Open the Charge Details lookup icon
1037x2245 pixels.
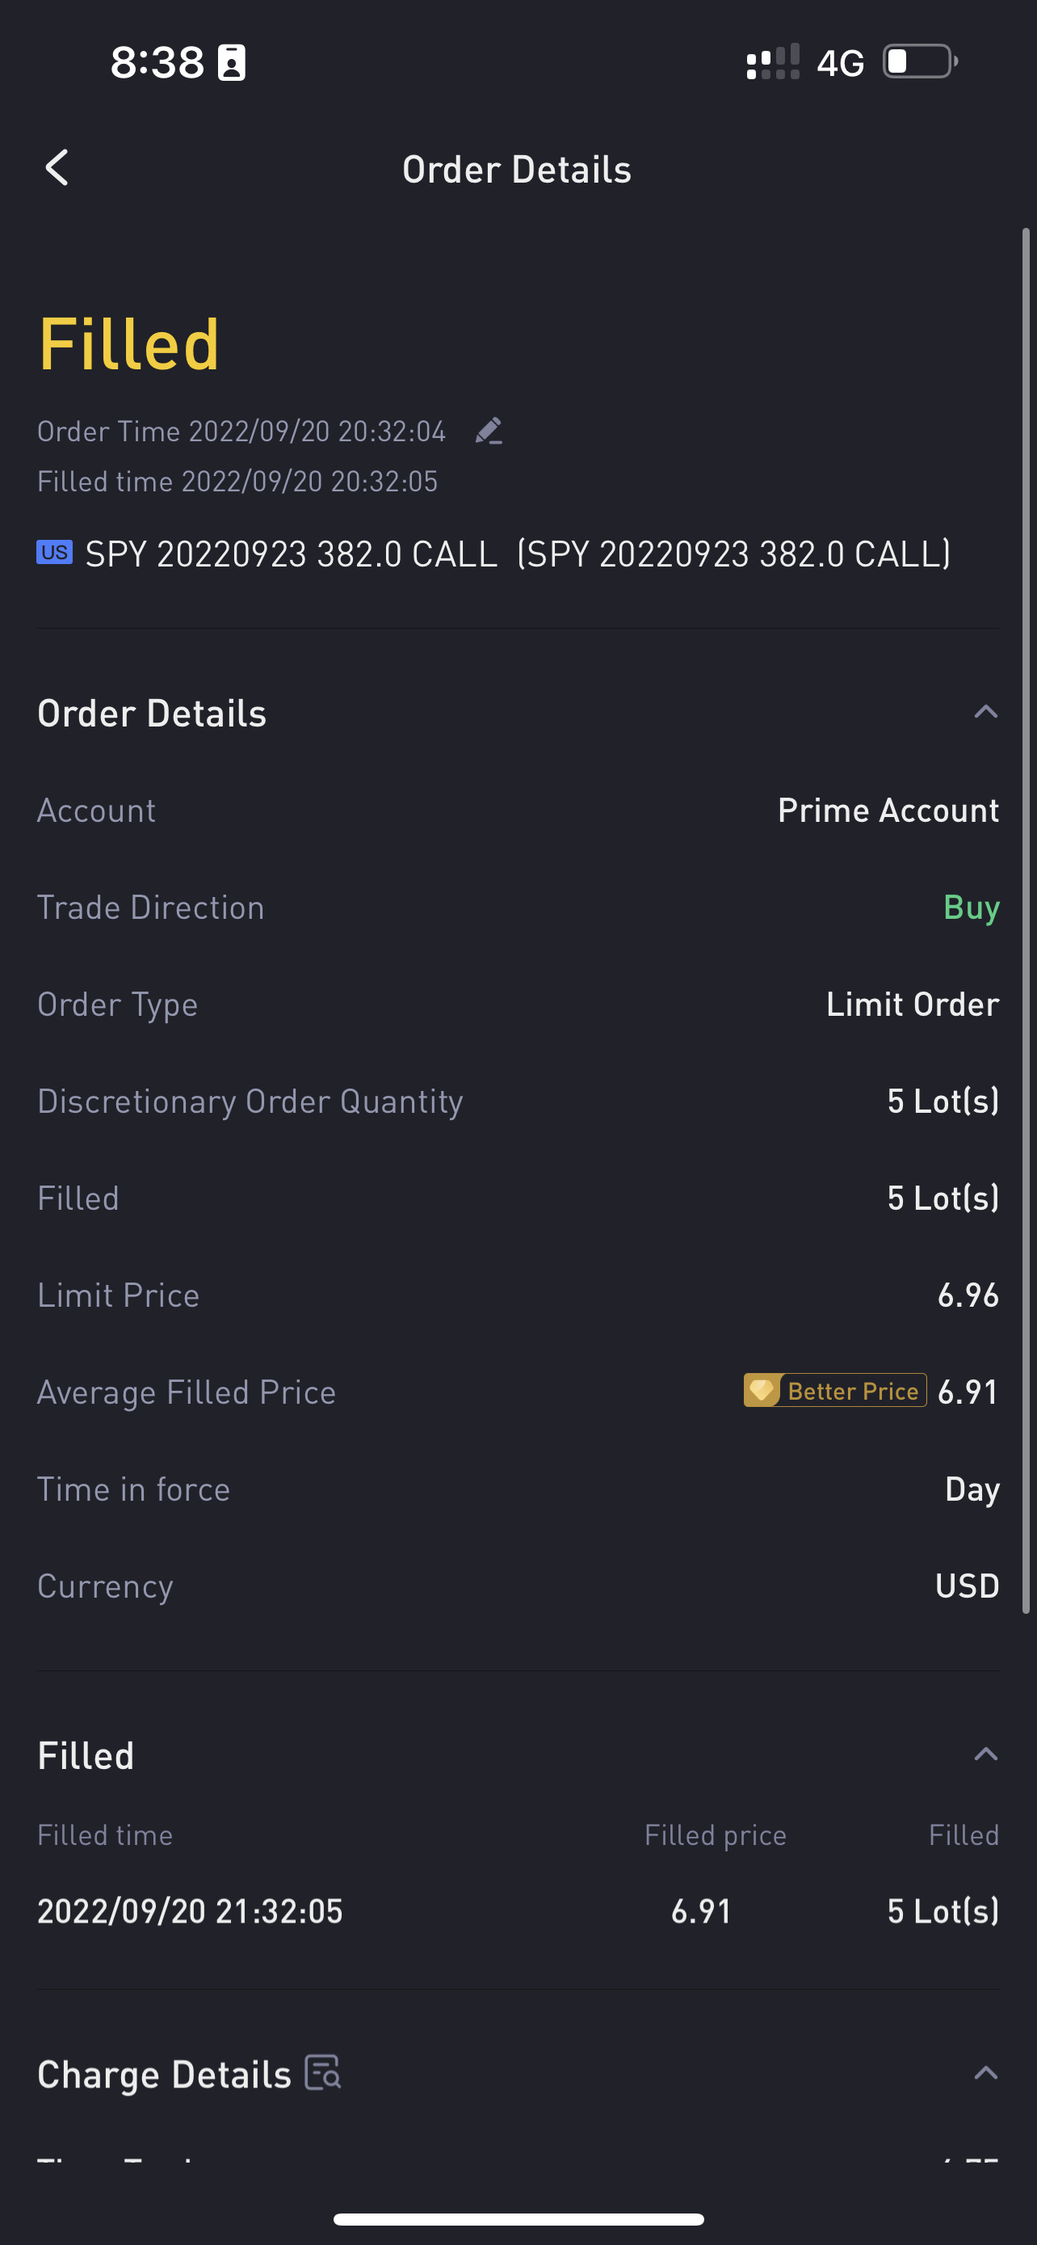click(323, 2072)
